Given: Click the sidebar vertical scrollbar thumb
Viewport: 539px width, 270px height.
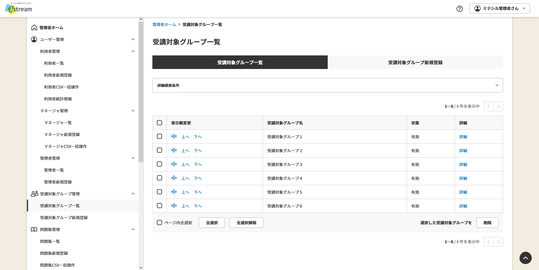Looking at the screenshot, I should click(x=141, y=92).
